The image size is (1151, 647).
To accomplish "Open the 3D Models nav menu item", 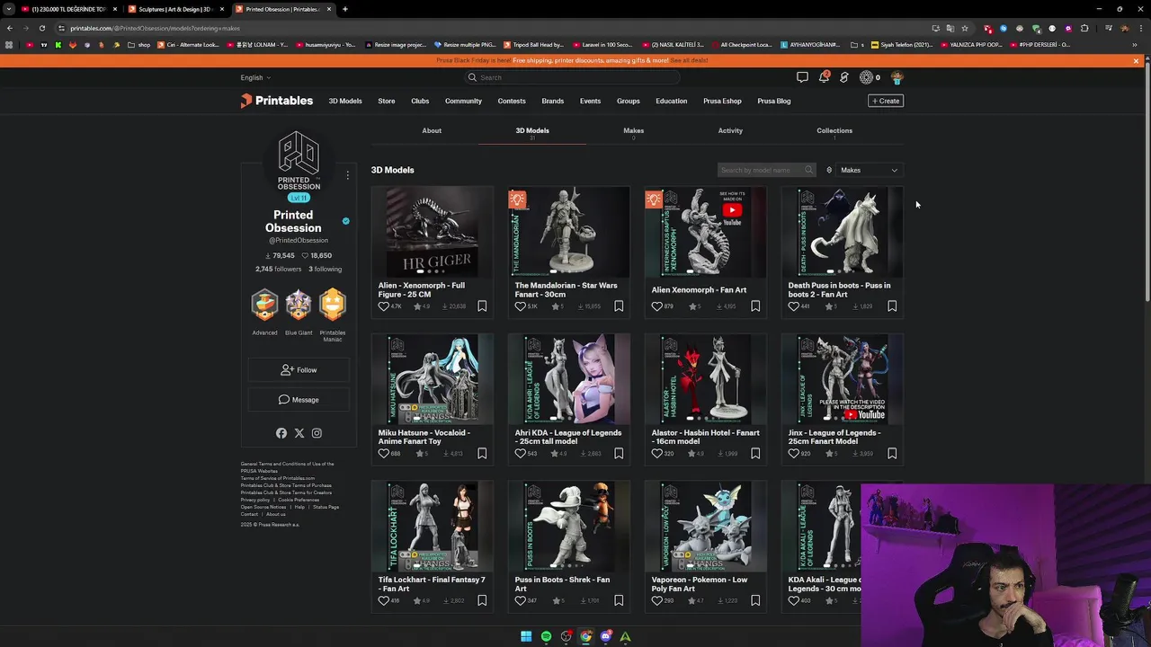I will point(345,101).
